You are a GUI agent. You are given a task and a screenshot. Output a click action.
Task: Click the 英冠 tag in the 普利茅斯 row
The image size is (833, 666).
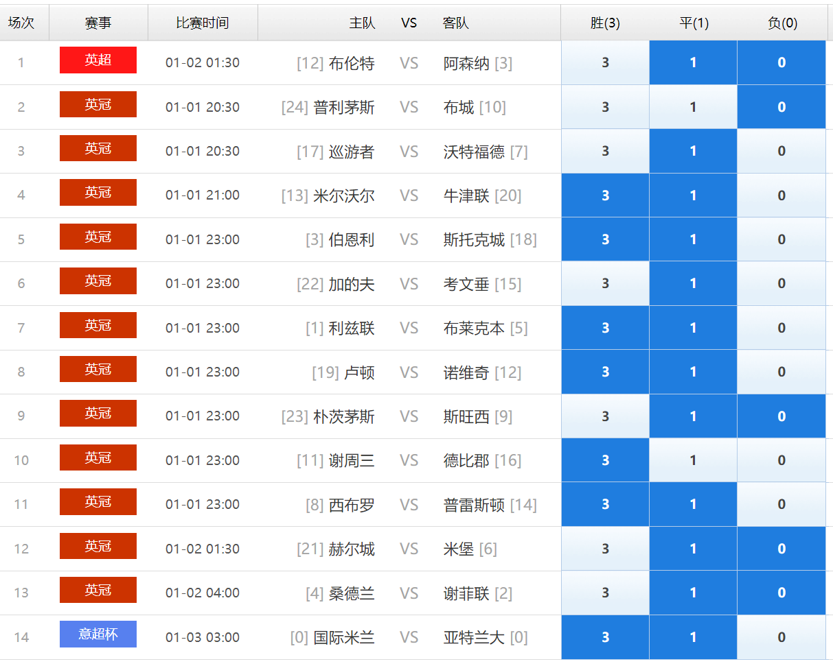click(98, 104)
